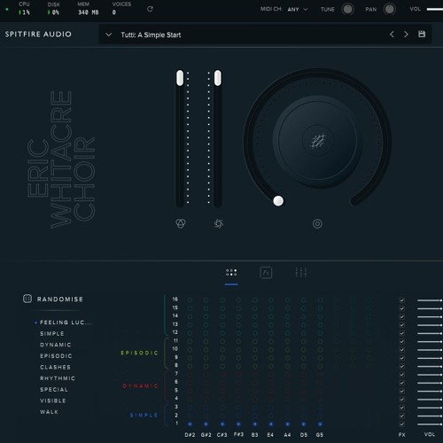This screenshot has height=443, width=443.
Task: Click the Spitfire emblem in the big knob centre
Action: click(318, 141)
